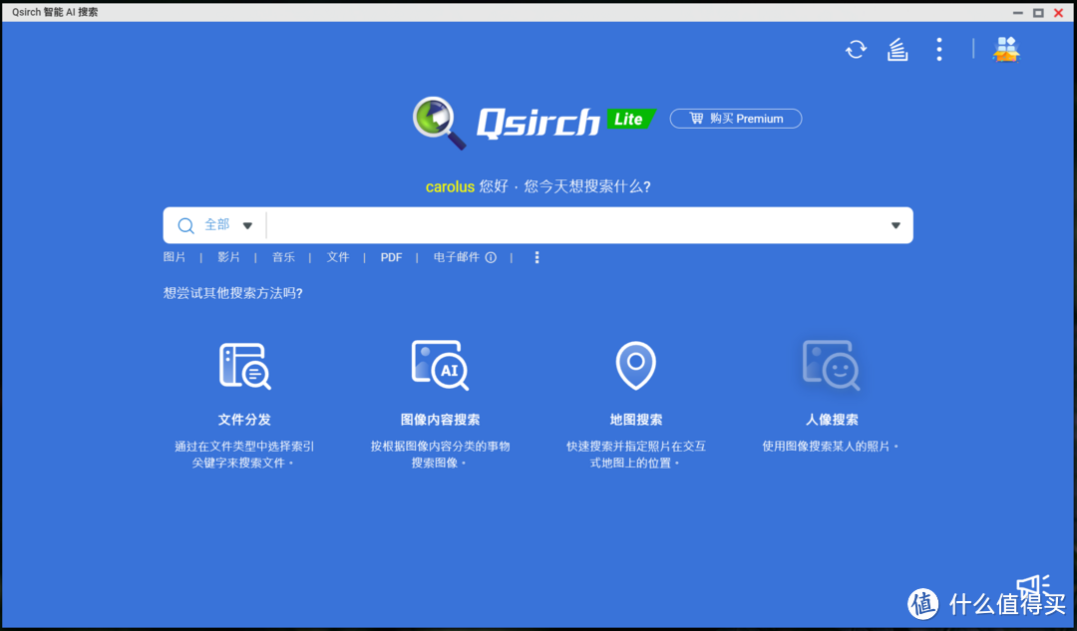Click 想尝试其他搜索方法吗? text
The height and width of the screenshot is (631, 1077).
(x=232, y=293)
